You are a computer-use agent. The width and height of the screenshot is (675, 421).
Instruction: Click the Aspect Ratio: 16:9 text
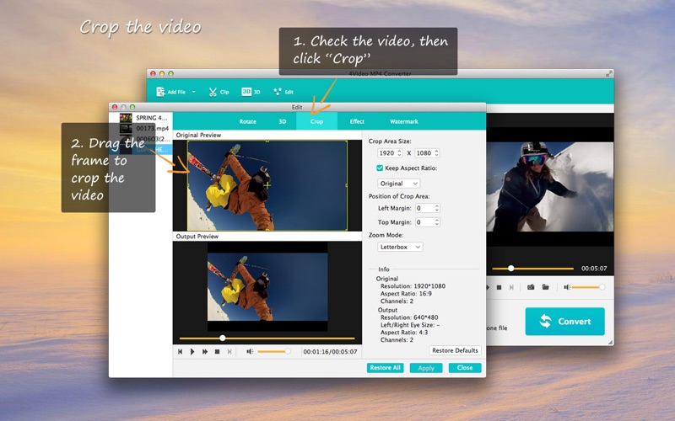coord(406,294)
